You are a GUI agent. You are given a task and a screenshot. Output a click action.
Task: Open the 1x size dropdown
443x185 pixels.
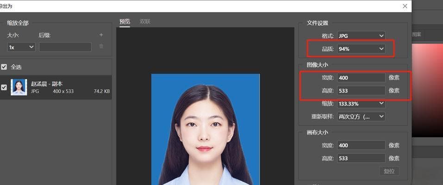point(21,47)
